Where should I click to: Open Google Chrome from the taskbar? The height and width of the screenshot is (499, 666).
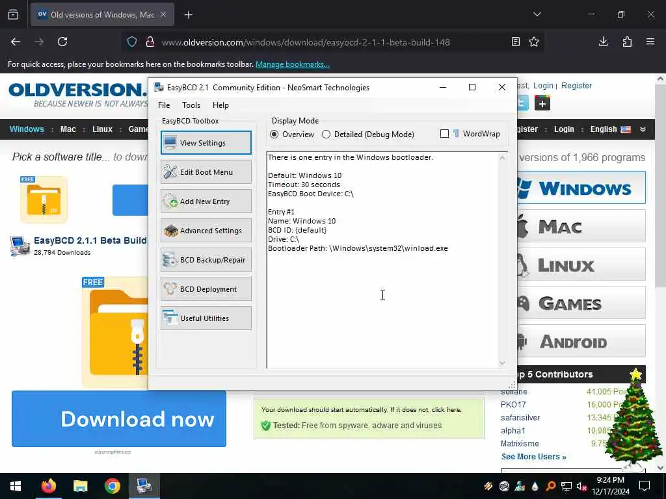pyautogui.click(x=112, y=486)
